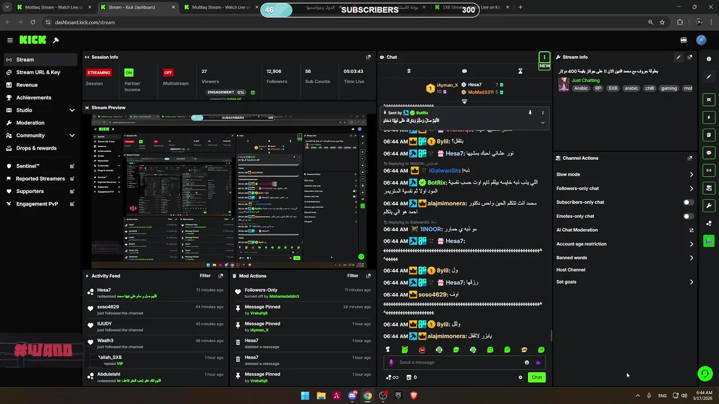Screen dimensions: 719x404
Task: Click the Arabic stream tag
Action: click(581, 88)
